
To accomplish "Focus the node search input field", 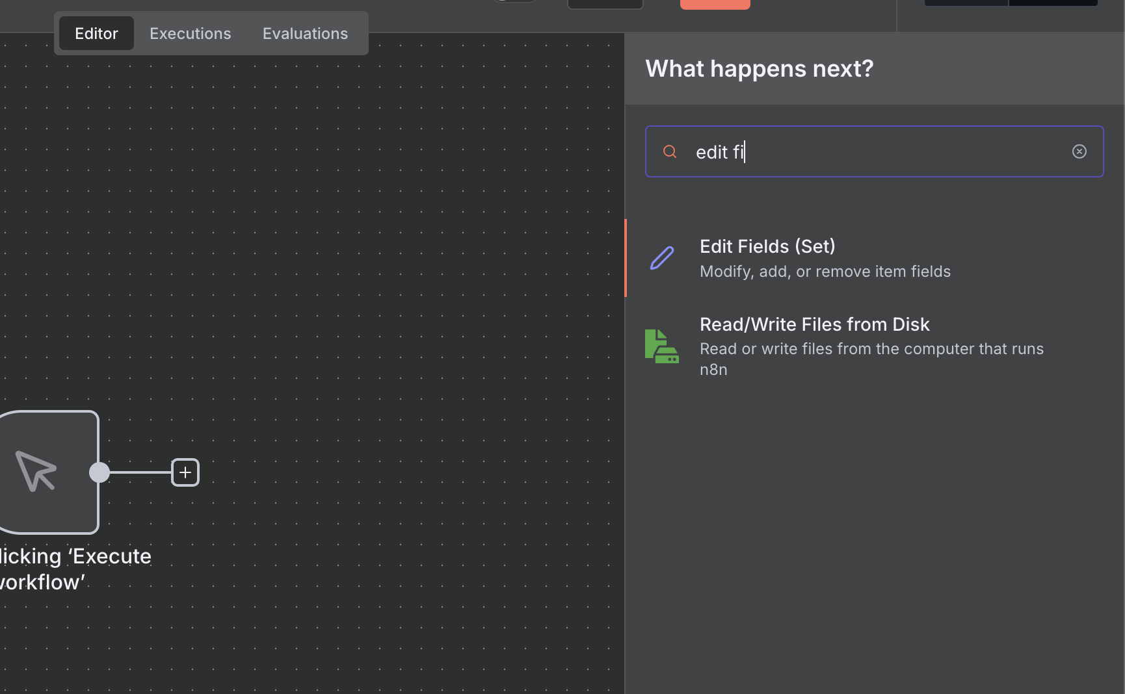I will click(x=871, y=151).
